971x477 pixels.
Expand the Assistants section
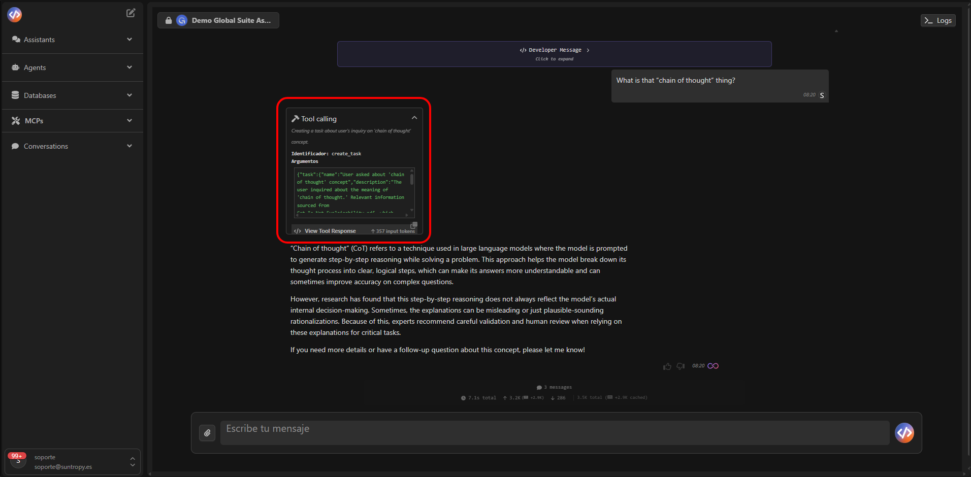[130, 39]
